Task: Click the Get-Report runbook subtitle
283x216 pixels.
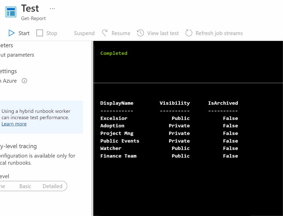Action: [x=33, y=18]
